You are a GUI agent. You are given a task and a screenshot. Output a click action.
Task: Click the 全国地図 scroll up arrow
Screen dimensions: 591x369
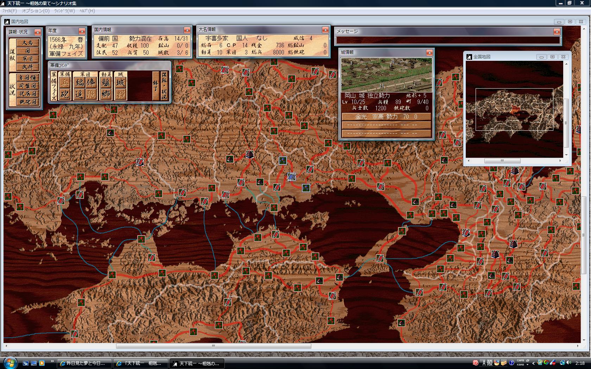pos(566,64)
